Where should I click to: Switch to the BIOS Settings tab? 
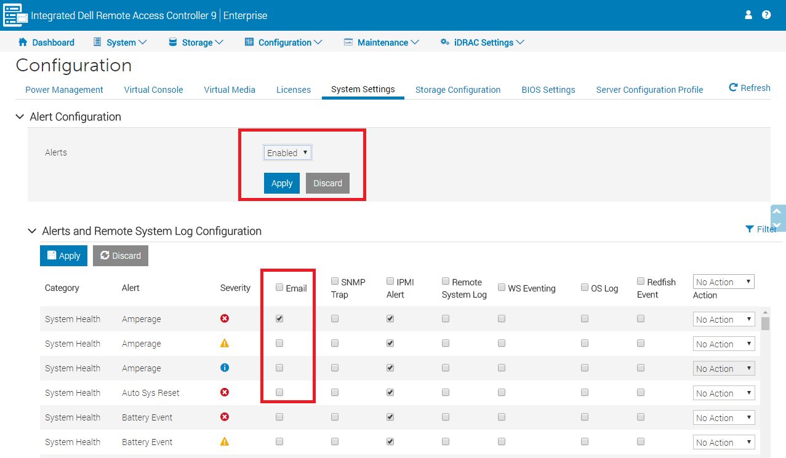coord(548,90)
